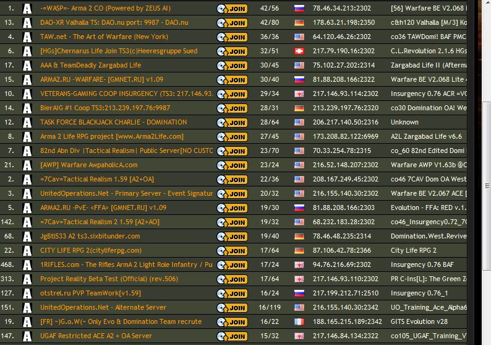The height and width of the screenshot is (345, 491).
Task: Join ARMA2.RU -PvE- FFA server
Action: [232, 208]
